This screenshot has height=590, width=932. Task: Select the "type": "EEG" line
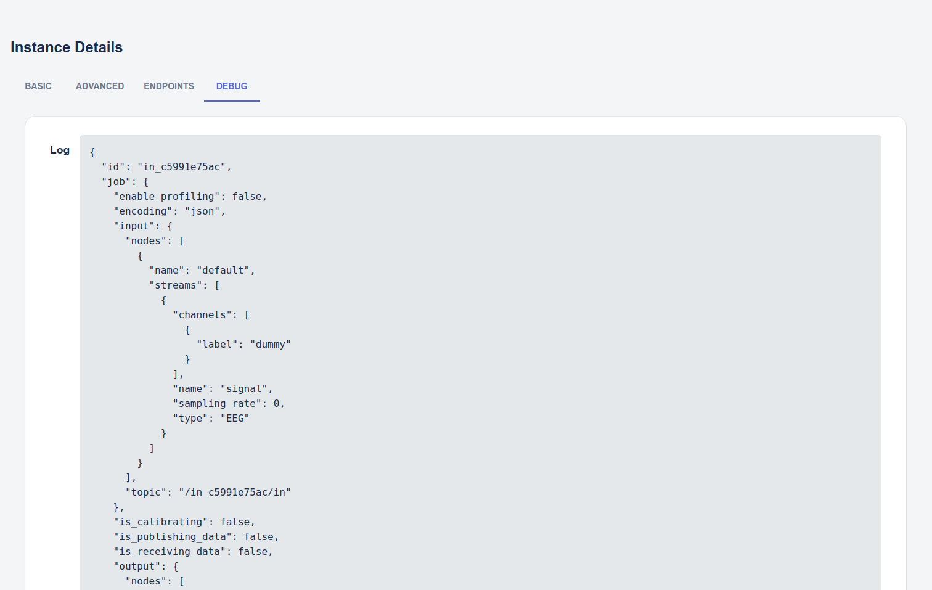click(211, 419)
